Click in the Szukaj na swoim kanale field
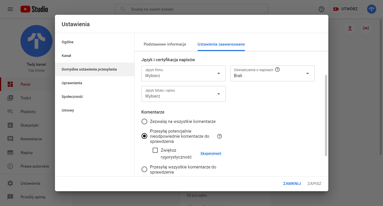383x206 pixels. coord(191,9)
